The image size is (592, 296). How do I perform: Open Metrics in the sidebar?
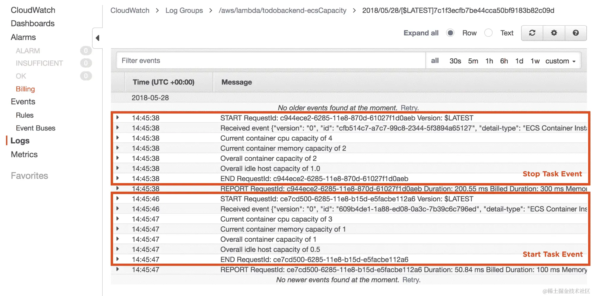click(24, 154)
